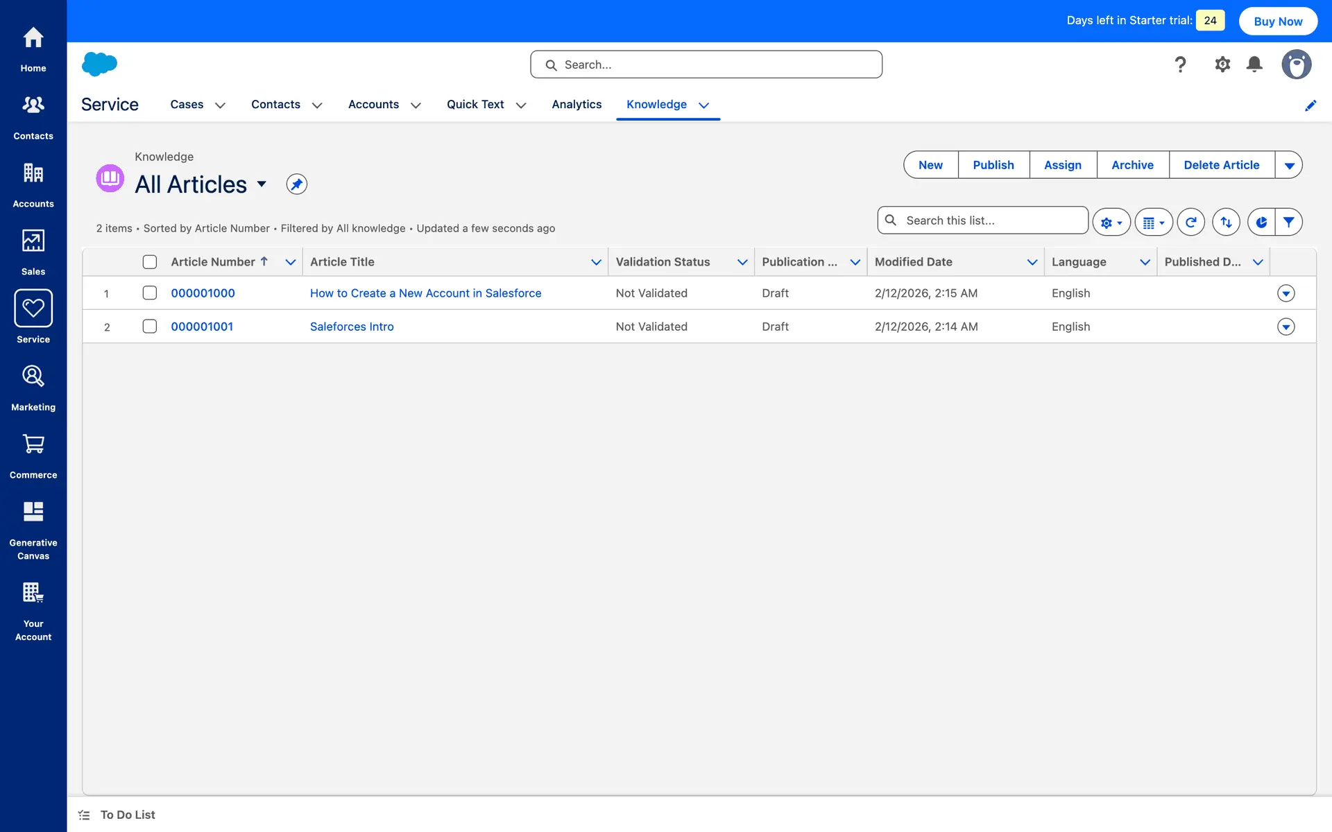Open list view controls gear menu

[1111, 223]
